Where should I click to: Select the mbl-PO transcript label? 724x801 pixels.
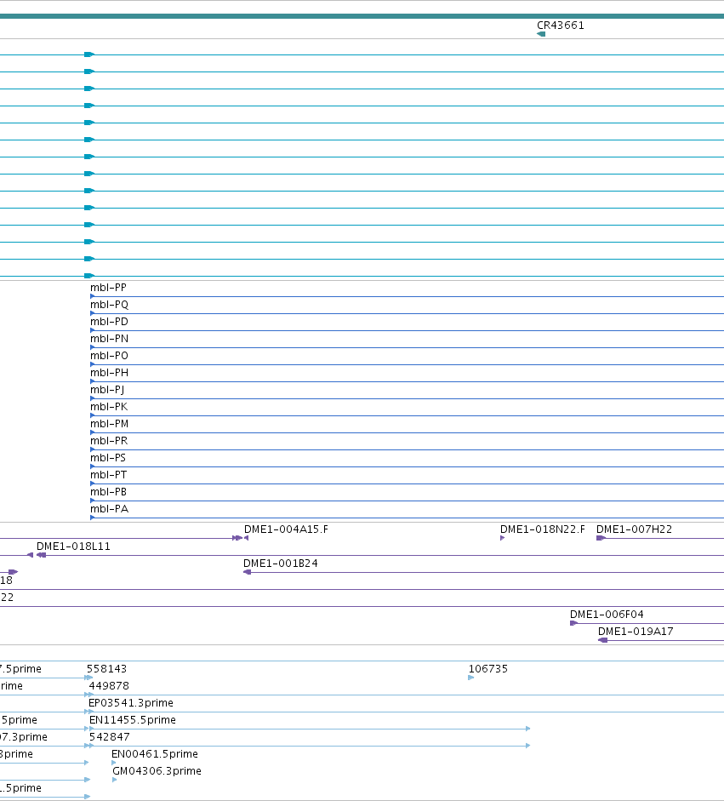109,356
